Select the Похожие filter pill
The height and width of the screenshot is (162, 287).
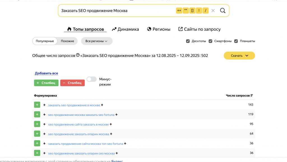67,41
